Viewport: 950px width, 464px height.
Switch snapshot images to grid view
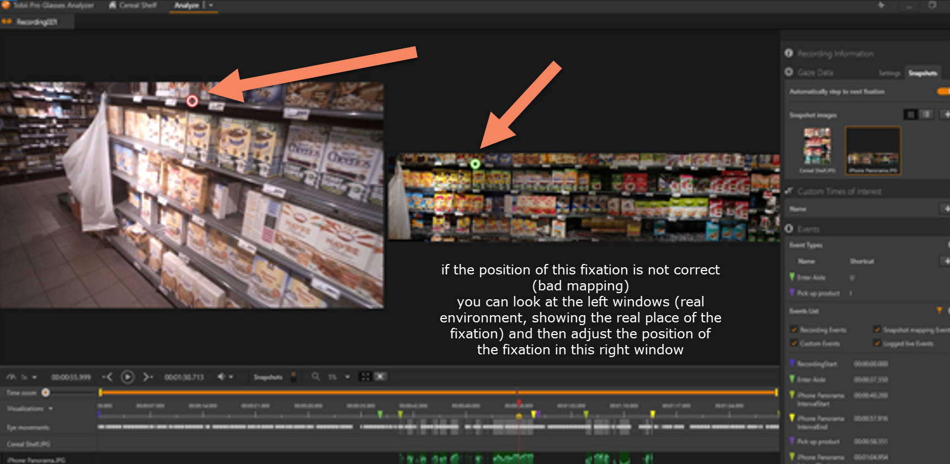coord(910,115)
